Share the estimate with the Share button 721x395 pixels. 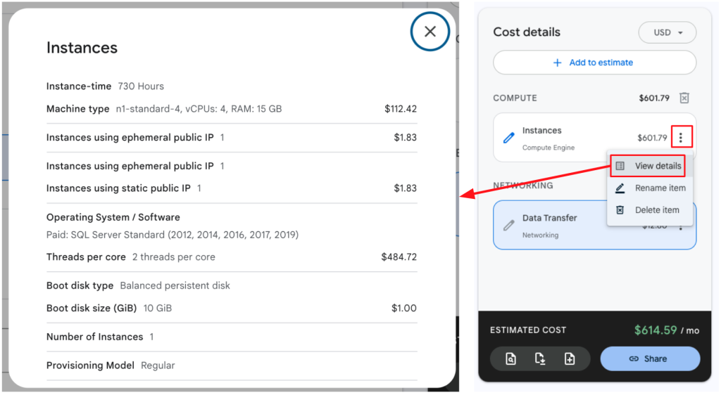point(650,358)
